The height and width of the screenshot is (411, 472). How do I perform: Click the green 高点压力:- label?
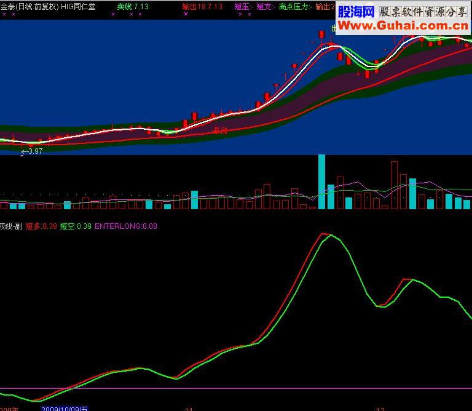[296, 6]
